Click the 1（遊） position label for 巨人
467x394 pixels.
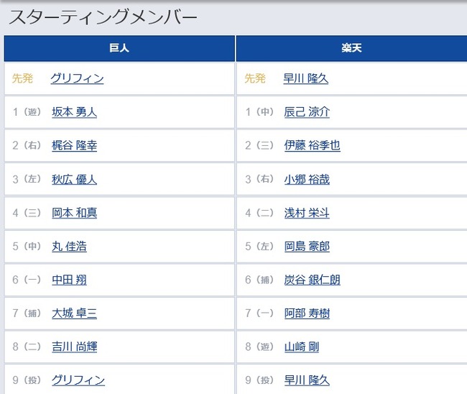pyautogui.click(x=27, y=112)
